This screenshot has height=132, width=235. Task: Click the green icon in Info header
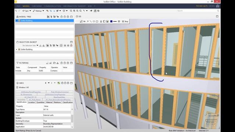click(x=59, y=83)
